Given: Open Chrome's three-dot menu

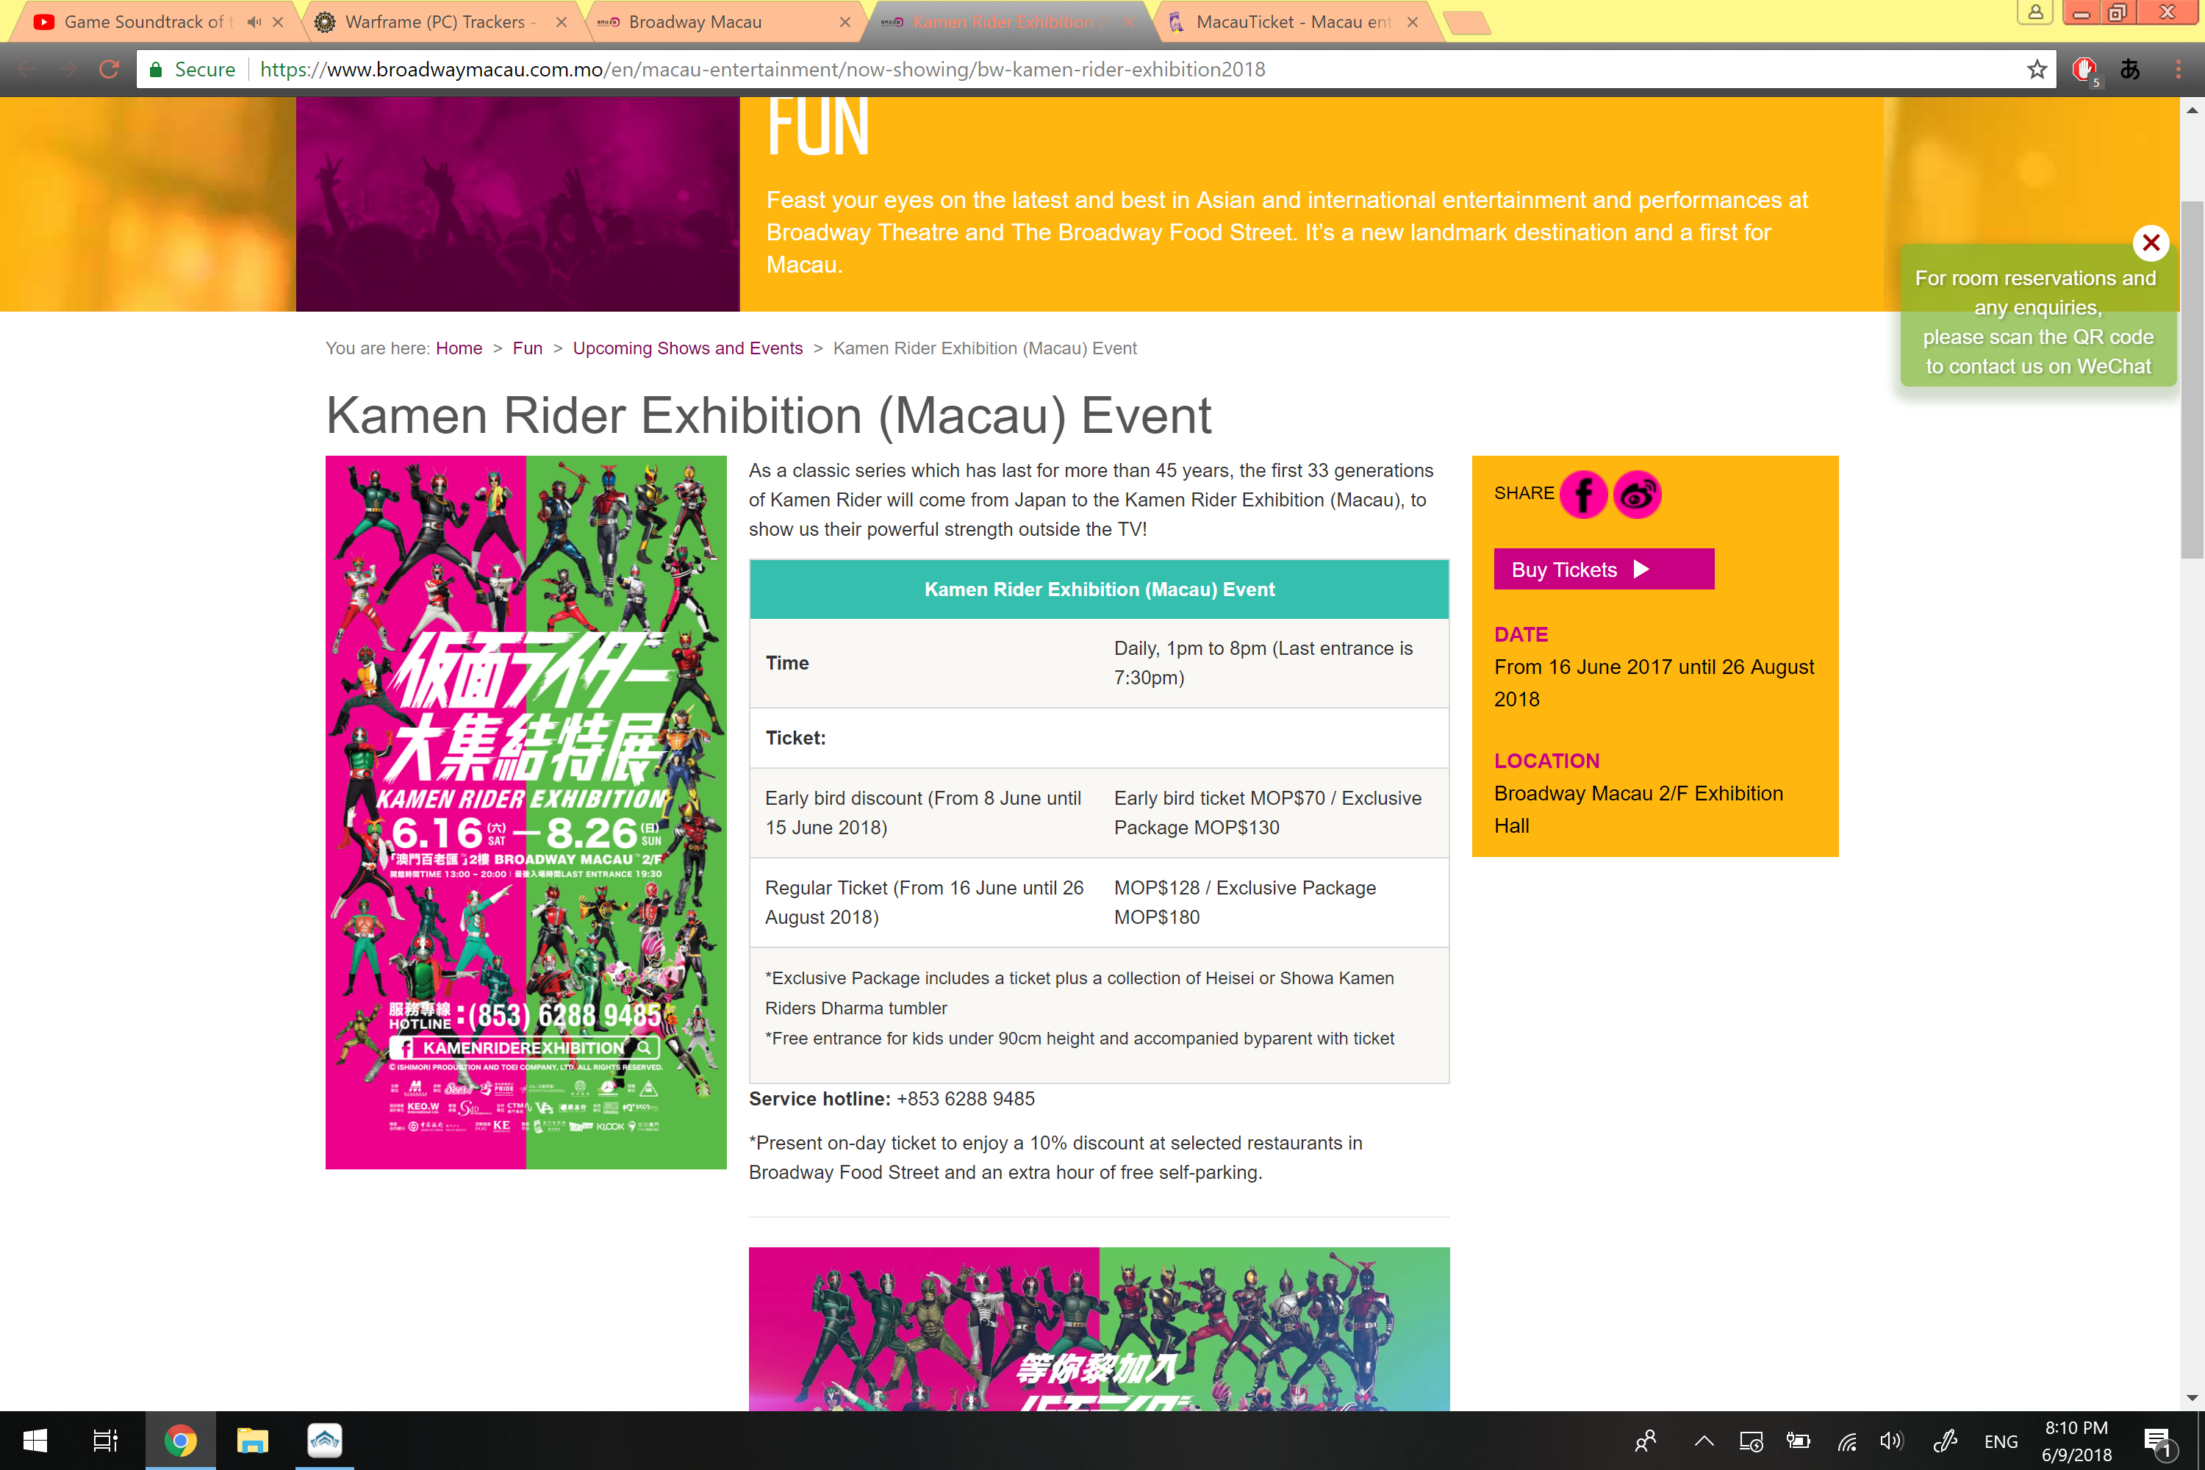Looking at the screenshot, I should [2178, 69].
